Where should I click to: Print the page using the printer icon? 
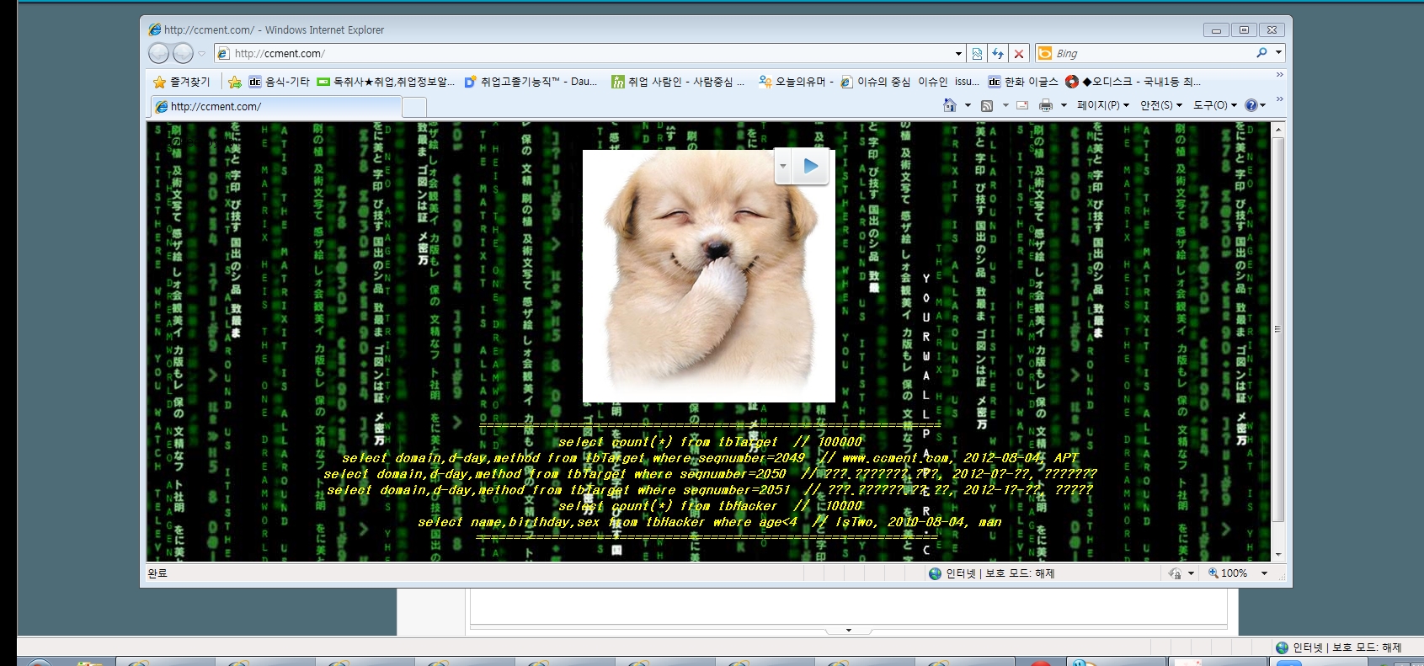1045,105
